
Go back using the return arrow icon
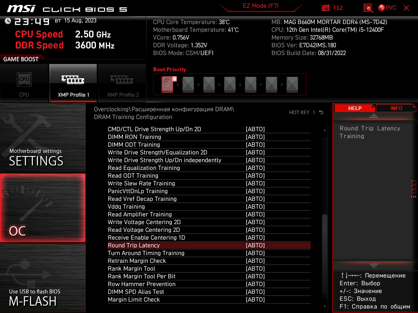point(321,112)
